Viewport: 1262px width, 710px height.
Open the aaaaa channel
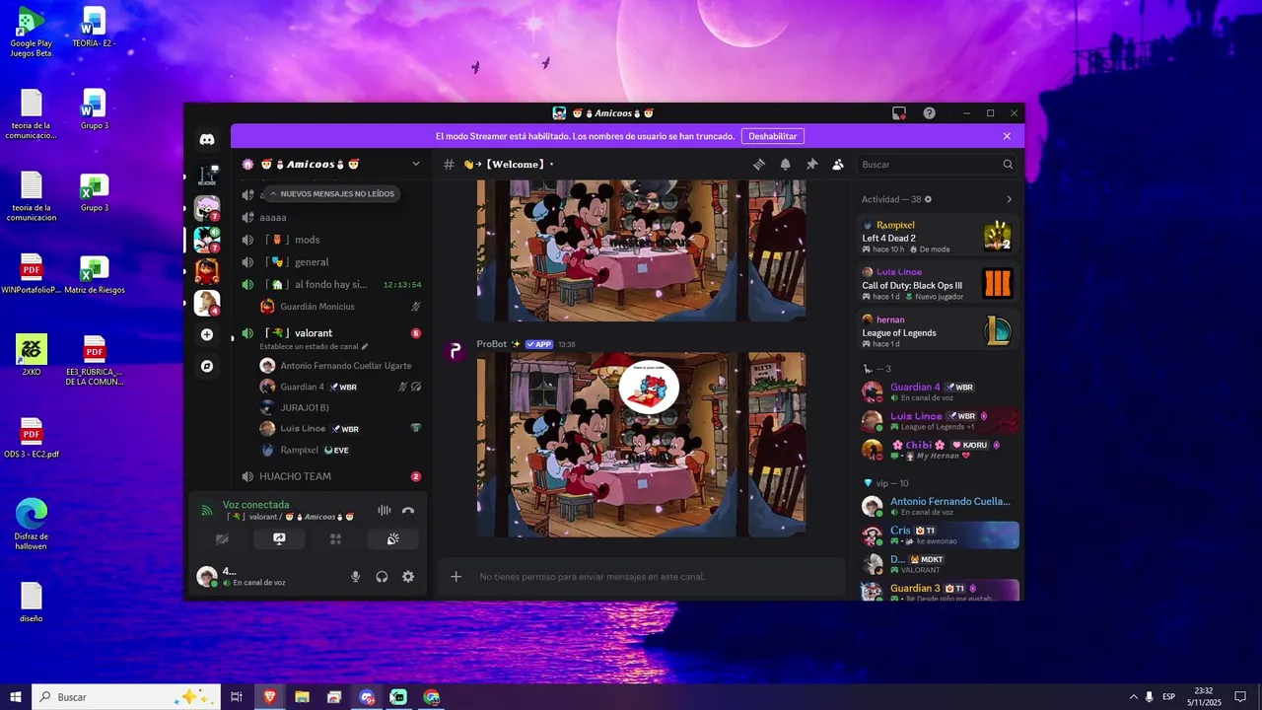pos(331,217)
